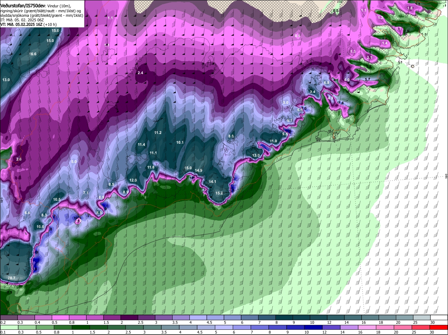Select the 2.4 value in the purple band
448x335 pixels.
[140, 73]
